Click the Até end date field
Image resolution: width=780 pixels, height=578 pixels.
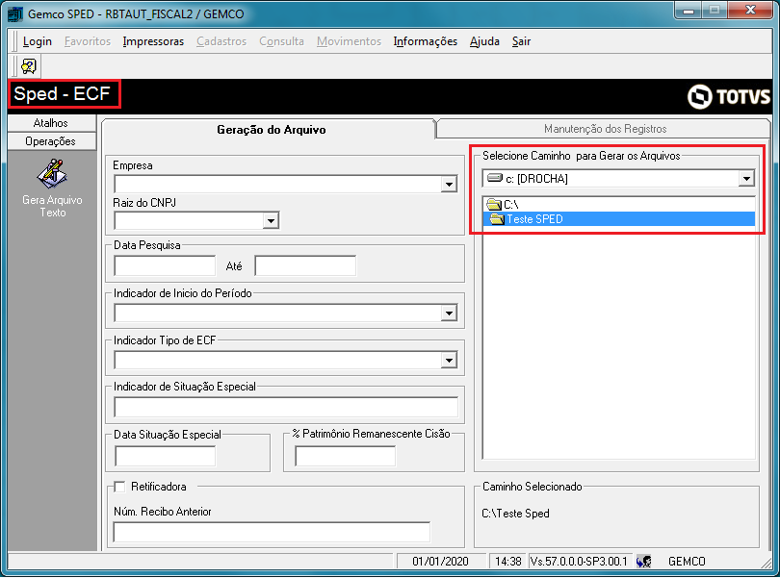305,265
